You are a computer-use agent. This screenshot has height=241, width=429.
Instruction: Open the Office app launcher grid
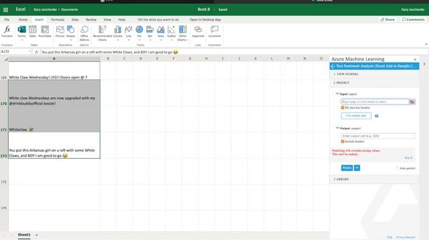(x=5, y=9)
